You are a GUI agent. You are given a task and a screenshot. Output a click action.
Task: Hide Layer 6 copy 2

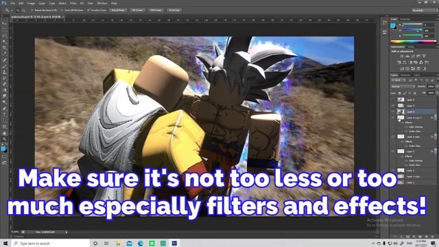(393, 117)
